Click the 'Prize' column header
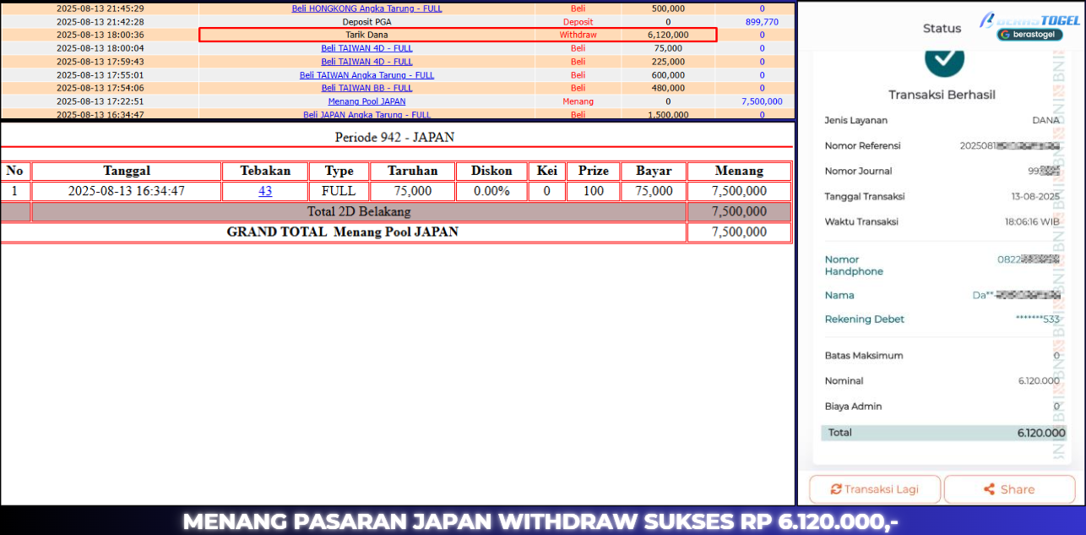Screen dimensions: 1086x535 tap(594, 171)
